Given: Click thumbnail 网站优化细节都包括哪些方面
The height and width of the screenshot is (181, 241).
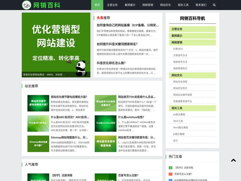Looking at the screenshot, I should [38, 103].
